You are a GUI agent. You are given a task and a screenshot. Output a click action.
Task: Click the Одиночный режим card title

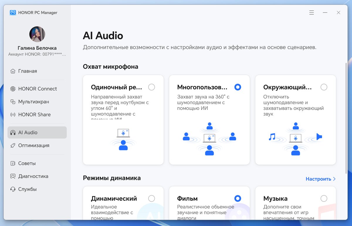(116, 87)
